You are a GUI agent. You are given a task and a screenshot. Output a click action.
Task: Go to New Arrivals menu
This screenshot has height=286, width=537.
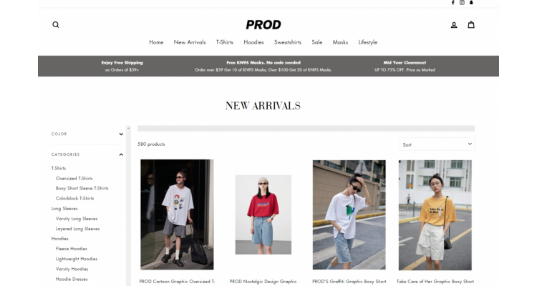click(190, 42)
